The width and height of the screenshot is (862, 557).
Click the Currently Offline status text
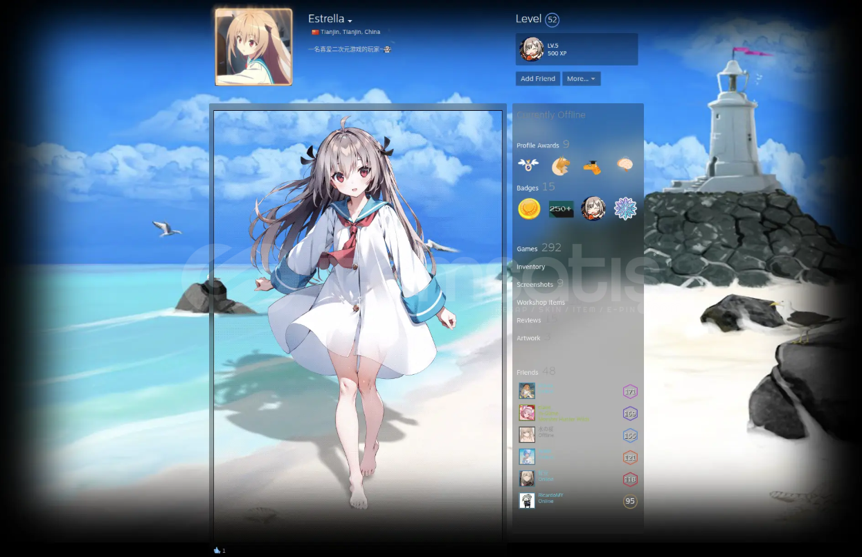tap(551, 115)
